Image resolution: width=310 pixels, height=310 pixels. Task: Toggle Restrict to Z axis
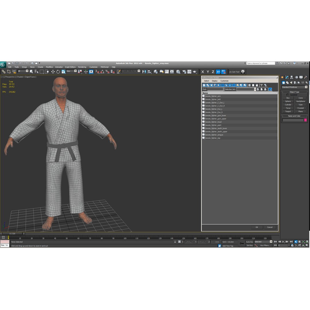tap(213, 72)
